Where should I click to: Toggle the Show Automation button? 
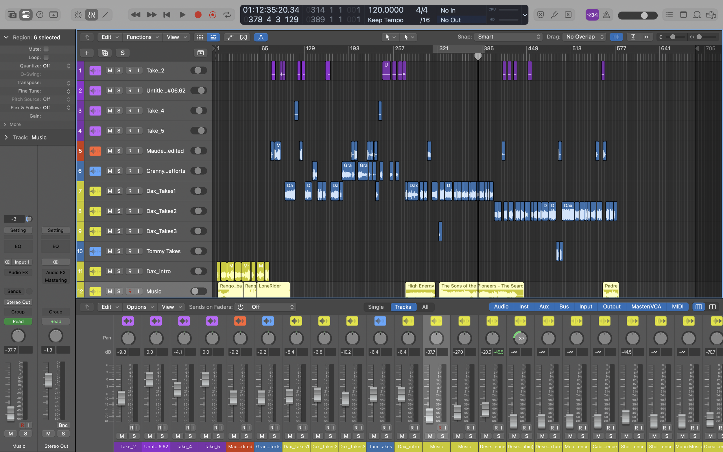(x=230, y=37)
